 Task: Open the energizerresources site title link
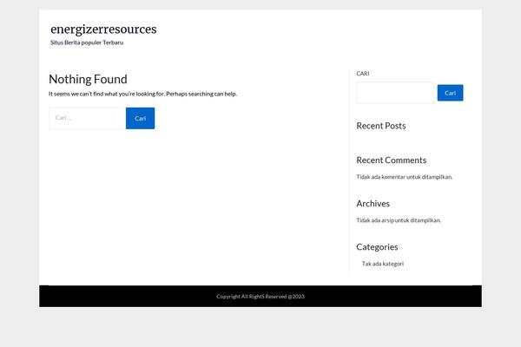pos(103,29)
